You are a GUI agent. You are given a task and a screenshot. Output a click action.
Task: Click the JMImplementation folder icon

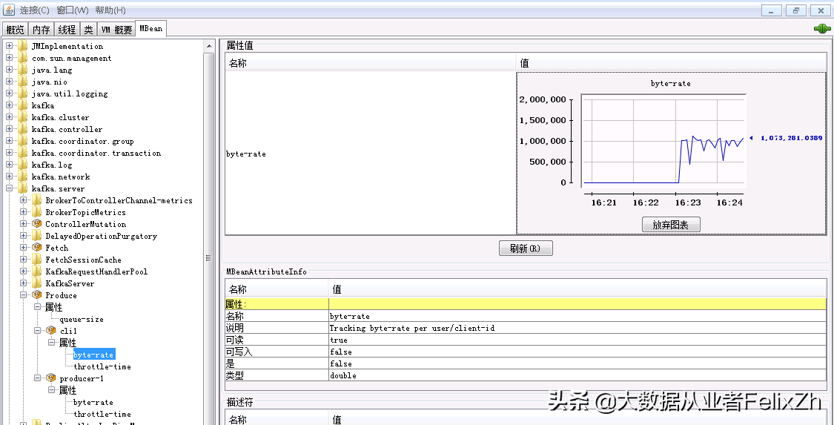tap(22, 46)
